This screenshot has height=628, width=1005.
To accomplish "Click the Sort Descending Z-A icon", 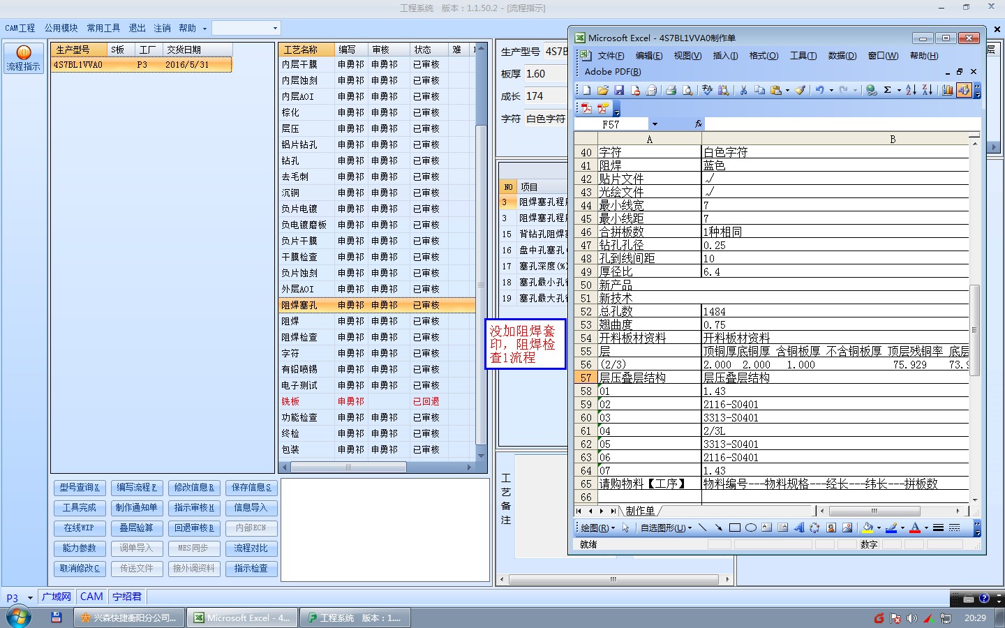I will click(x=928, y=90).
